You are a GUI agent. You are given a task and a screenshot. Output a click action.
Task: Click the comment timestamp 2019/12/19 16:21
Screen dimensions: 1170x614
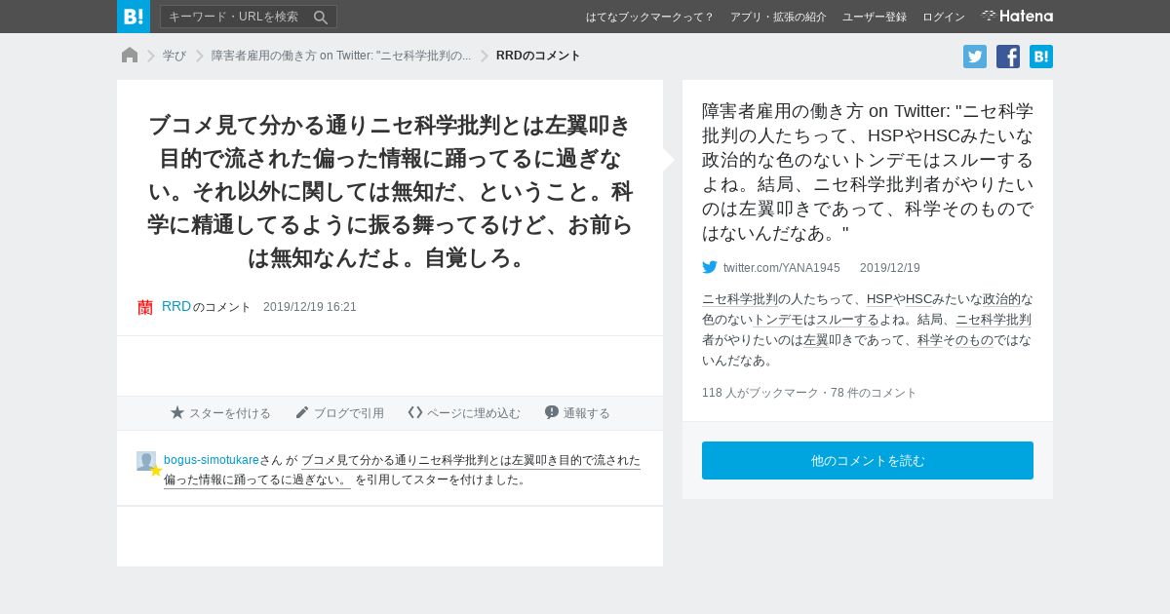tap(310, 307)
